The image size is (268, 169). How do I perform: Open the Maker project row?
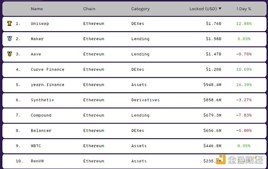point(134,39)
